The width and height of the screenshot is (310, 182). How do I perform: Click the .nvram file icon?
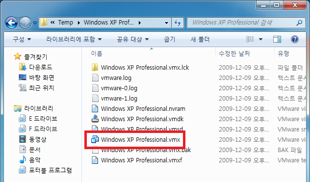coord(95,108)
